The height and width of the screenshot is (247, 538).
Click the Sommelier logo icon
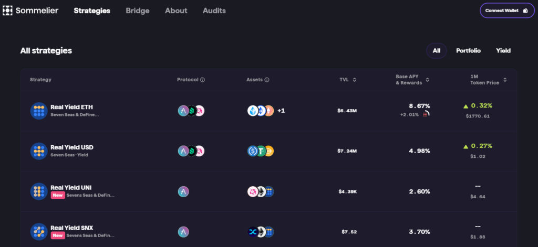pyautogui.click(x=7, y=10)
